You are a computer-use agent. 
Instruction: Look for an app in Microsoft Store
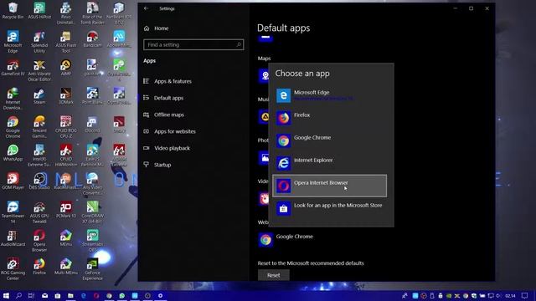pos(329,208)
